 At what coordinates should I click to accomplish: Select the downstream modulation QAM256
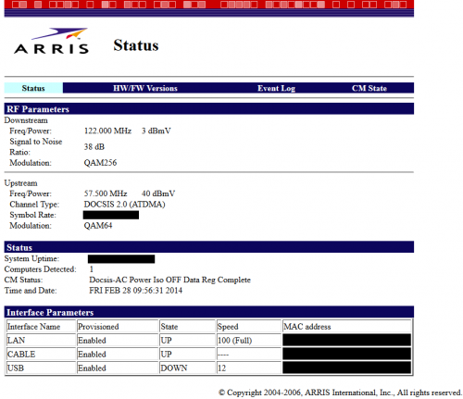pyautogui.click(x=100, y=163)
